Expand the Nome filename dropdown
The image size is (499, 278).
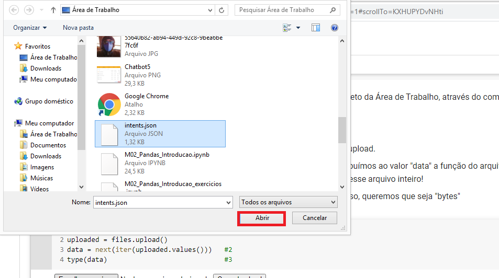[x=228, y=202]
